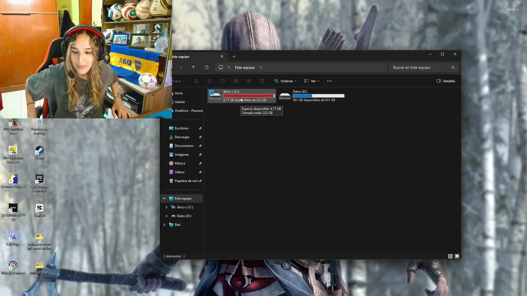Open the Steam desktop shortcut
Screen dimensions: 527x296
39,153
